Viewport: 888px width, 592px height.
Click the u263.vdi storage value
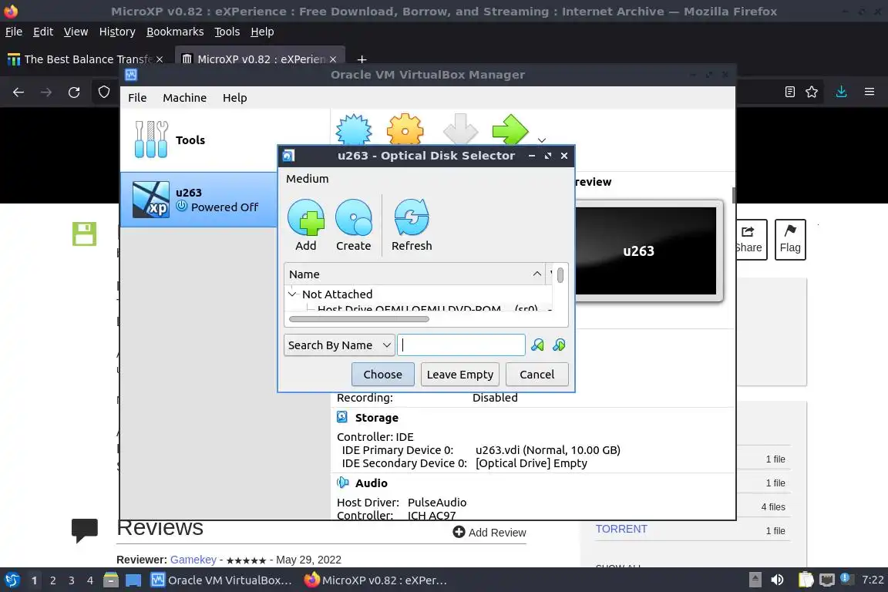(x=547, y=450)
